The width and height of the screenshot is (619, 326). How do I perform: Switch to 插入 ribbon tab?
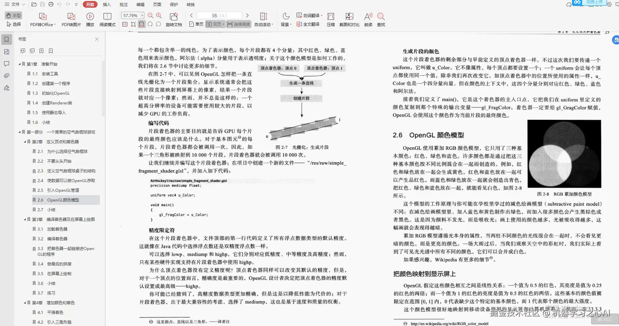click(107, 4)
